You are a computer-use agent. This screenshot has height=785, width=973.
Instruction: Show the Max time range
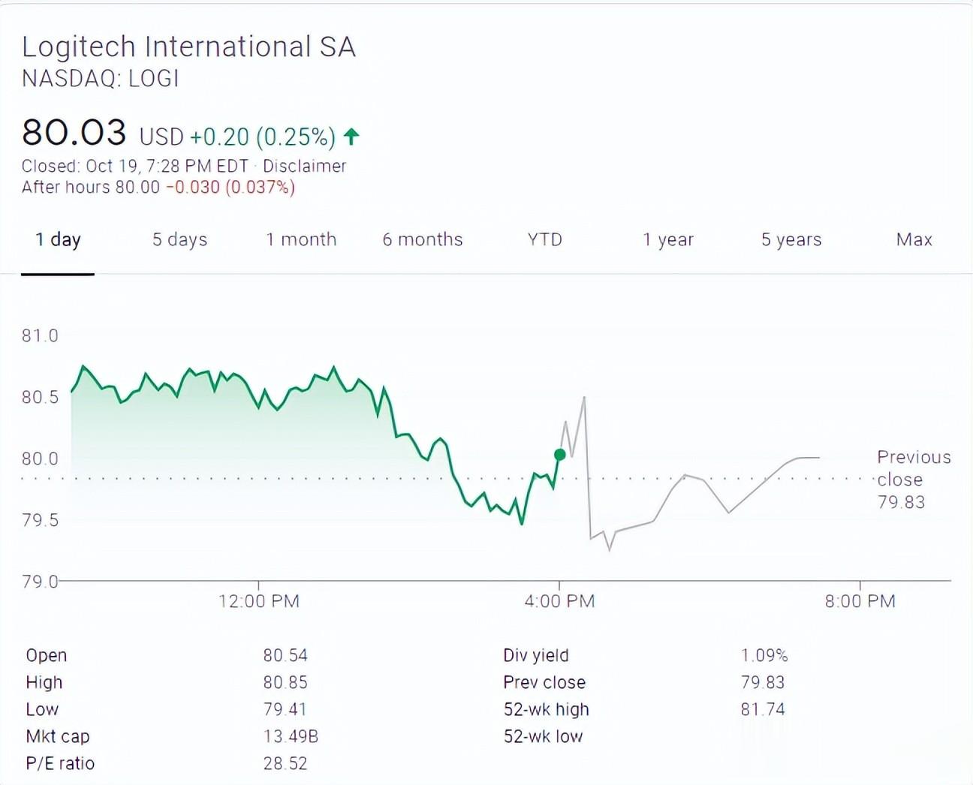914,239
